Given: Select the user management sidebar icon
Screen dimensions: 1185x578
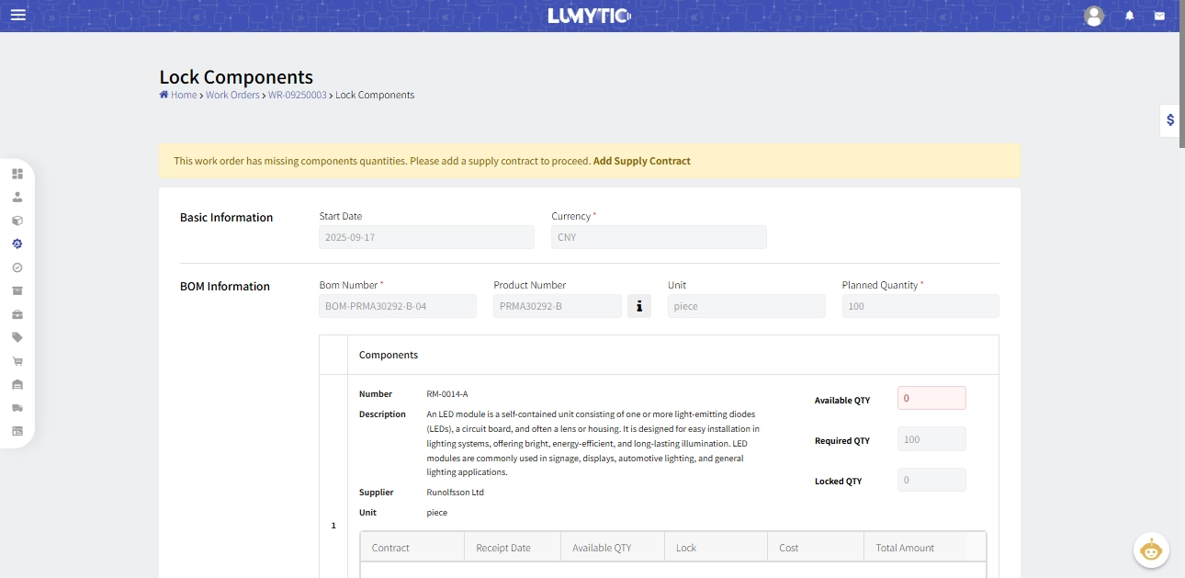Looking at the screenshot, I should point(17,196).
